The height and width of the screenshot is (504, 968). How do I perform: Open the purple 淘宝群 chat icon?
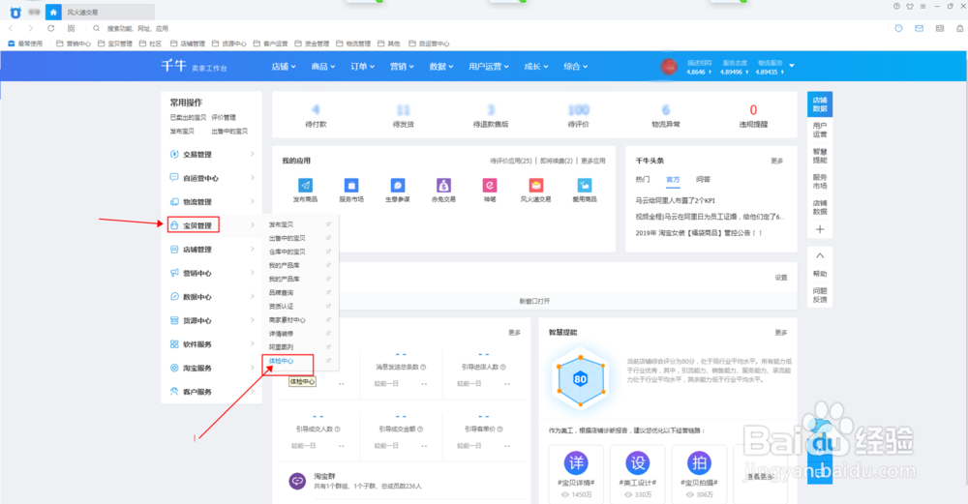pos(297,481)
